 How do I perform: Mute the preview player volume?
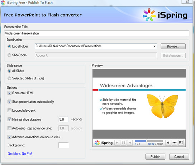tap(168, 143)
